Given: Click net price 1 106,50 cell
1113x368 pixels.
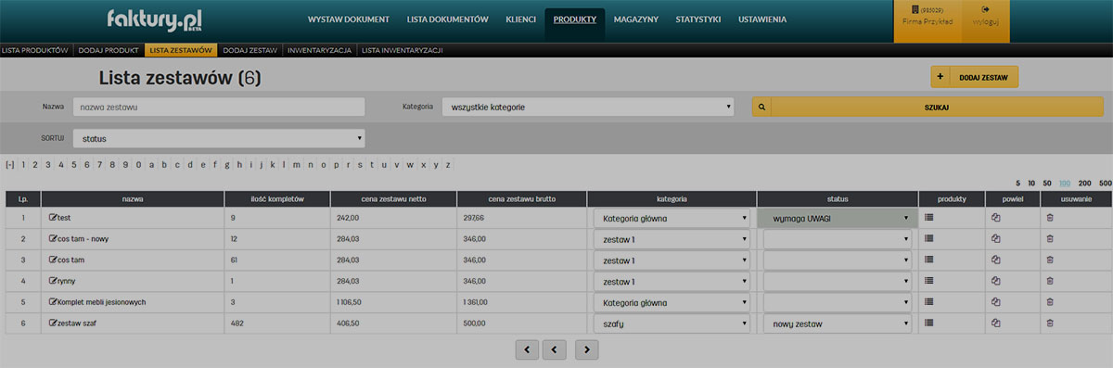Looking at the screenshot, I should tap(393, 302).
